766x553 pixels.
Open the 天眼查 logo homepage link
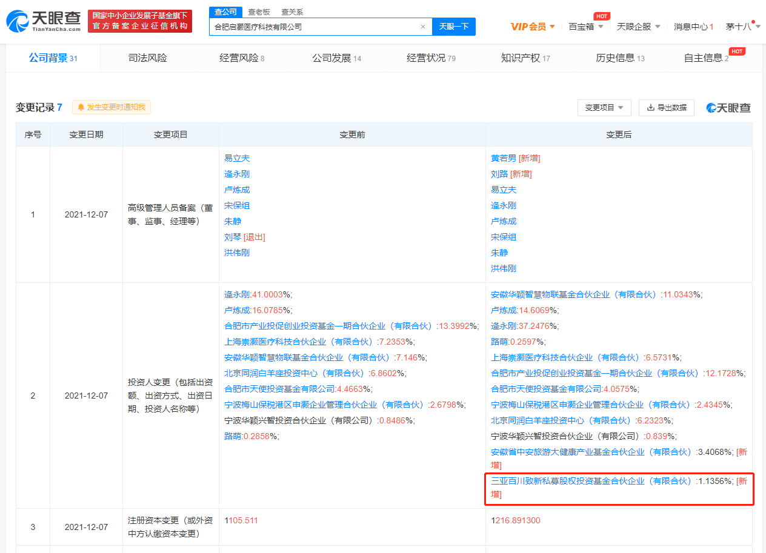[x=44, y=21]
